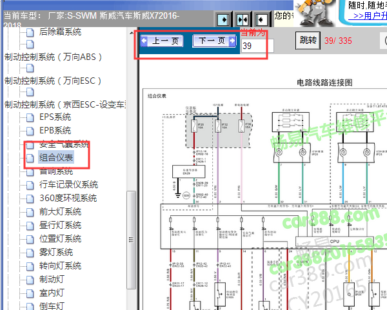Viewport: 387px width, 310px height.
Task: Click the page icon beside 室内灯
Action: (30, 294)
